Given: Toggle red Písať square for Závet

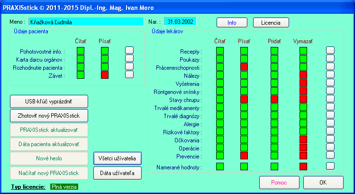Looking at the screenshot, I should tap(105, 75).
